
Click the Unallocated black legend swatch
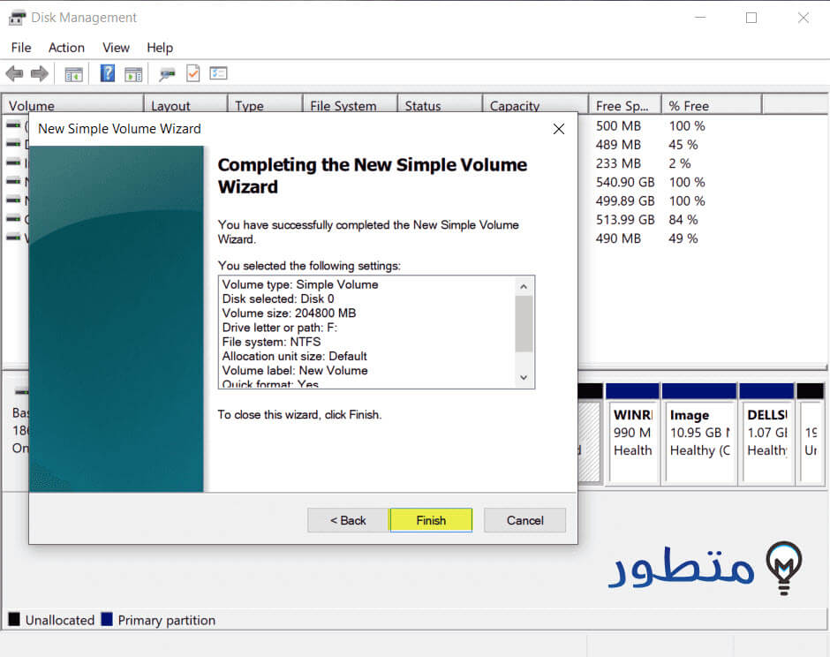click(14, 619)
